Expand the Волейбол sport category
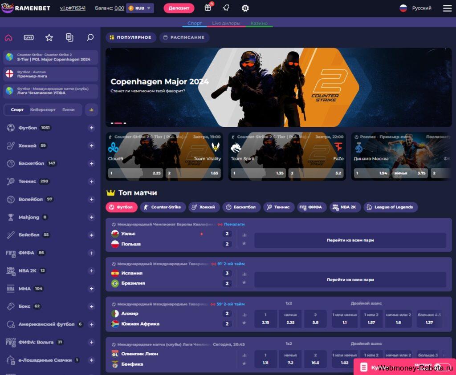Image resolution: width=456 pixels, height=375 pixels. point(91,199)
